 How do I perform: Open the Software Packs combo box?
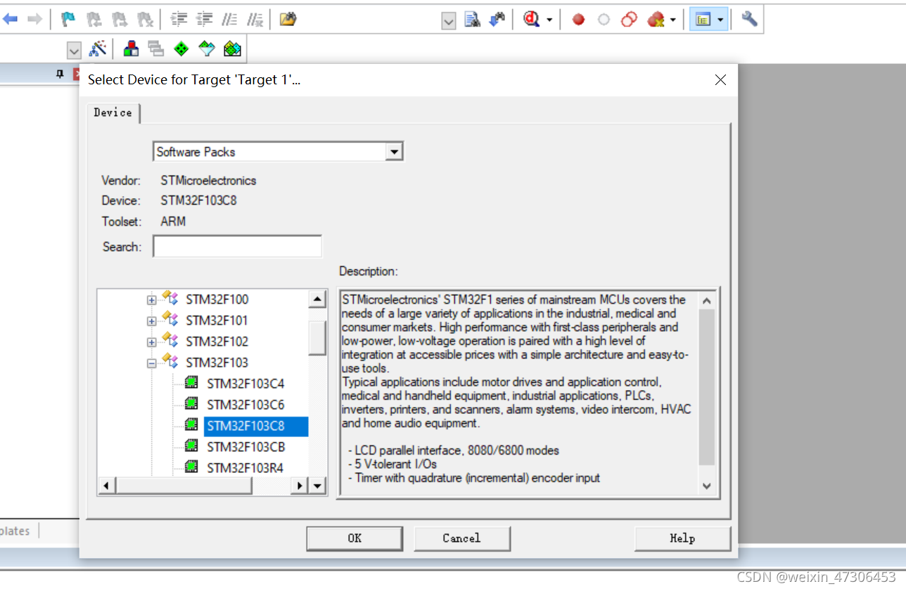(279, 152)
